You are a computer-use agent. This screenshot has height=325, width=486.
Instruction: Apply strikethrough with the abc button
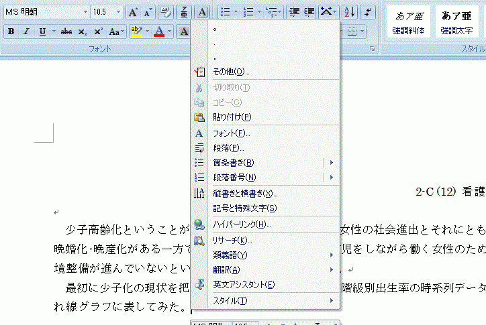pyautogui.click(x=66, y=31)
